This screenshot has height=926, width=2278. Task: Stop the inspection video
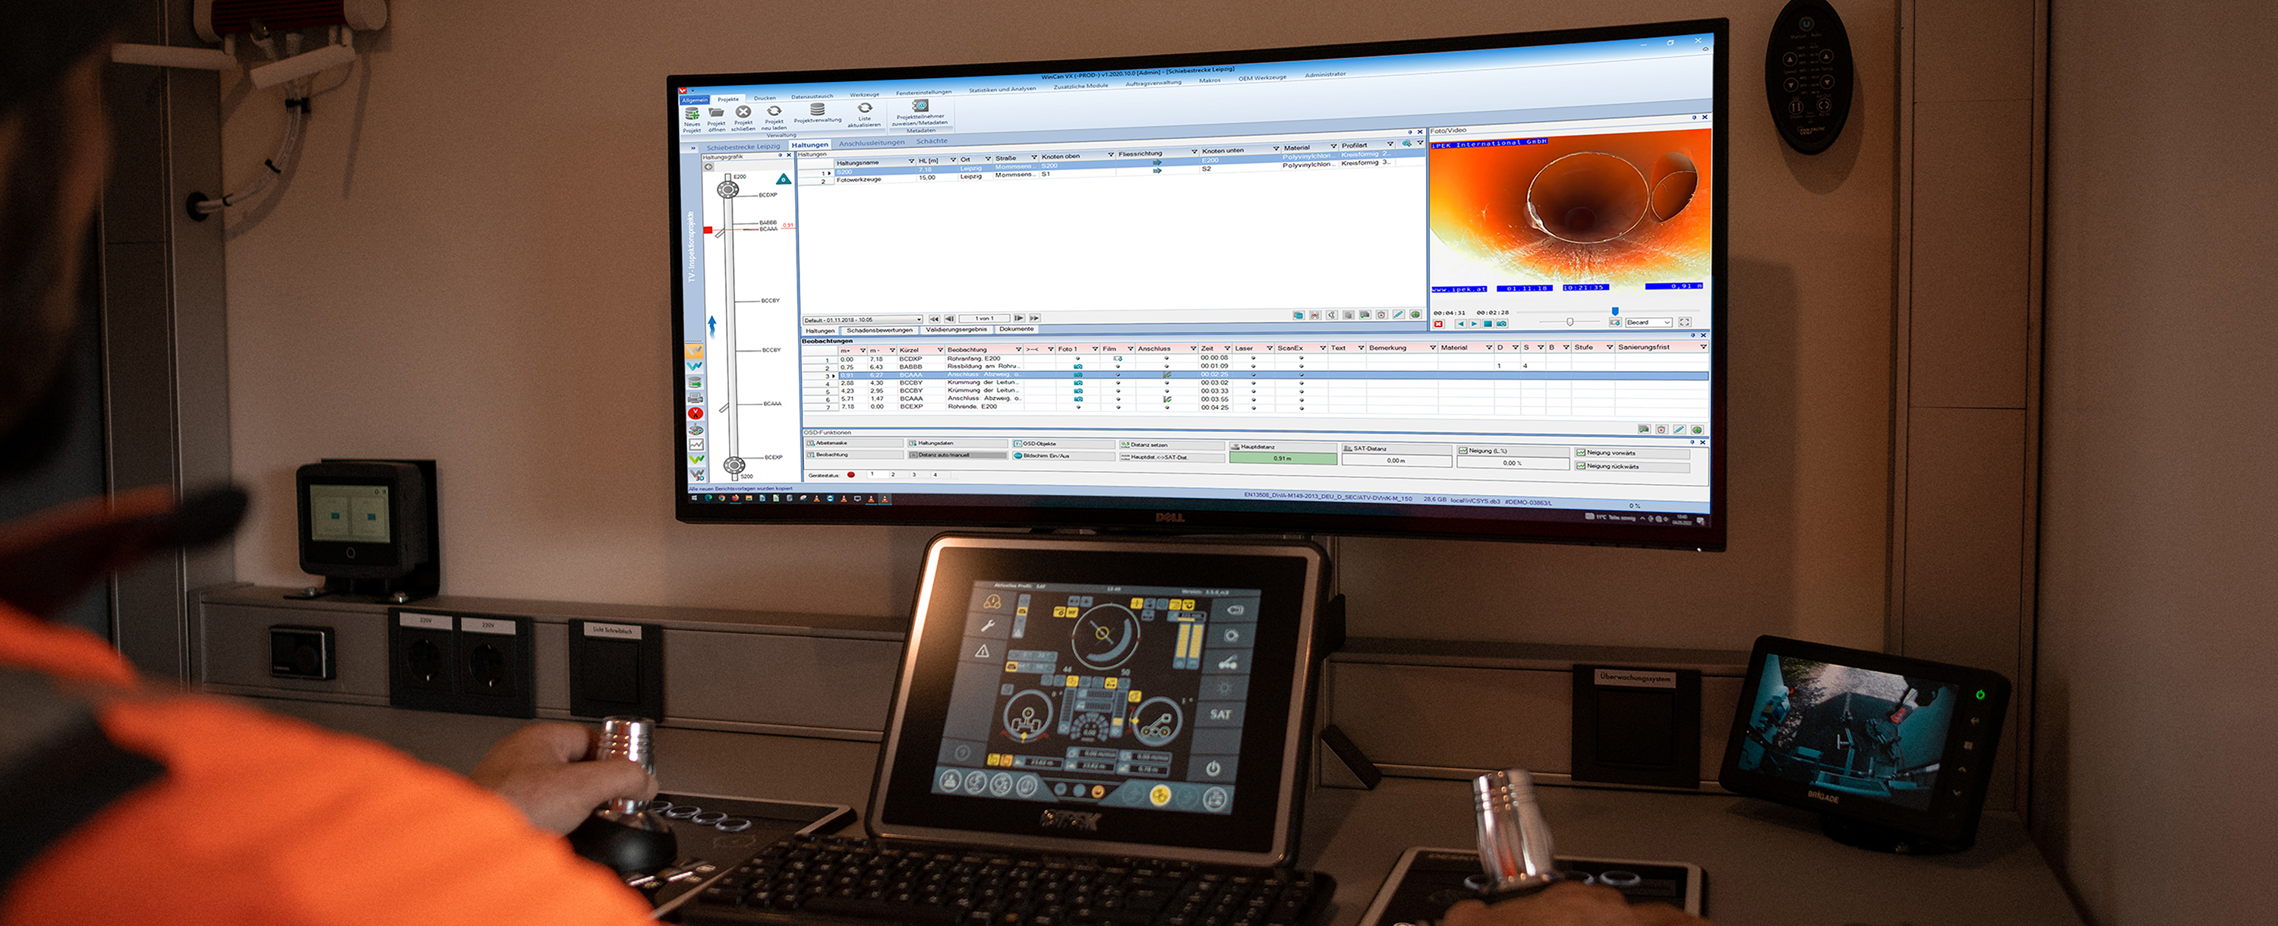[1488, 324]
